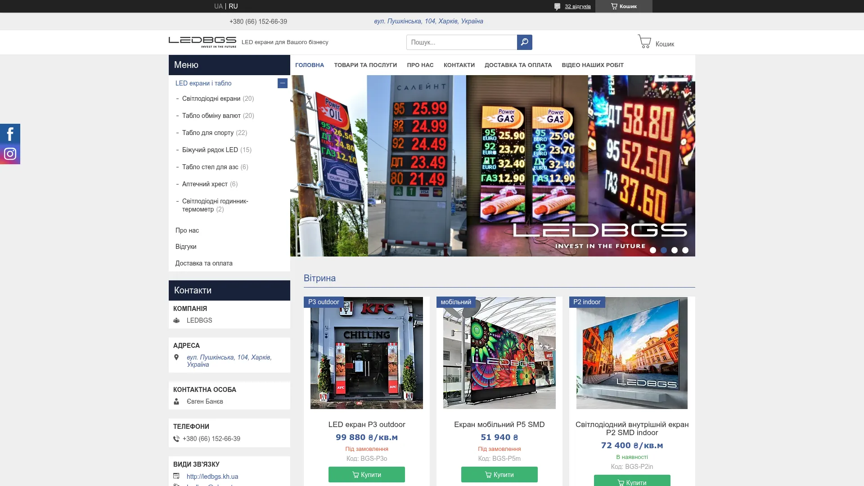Click inside the Пошук search field
The height and width of the screenshot is (486, 864).
click(462, 42)
